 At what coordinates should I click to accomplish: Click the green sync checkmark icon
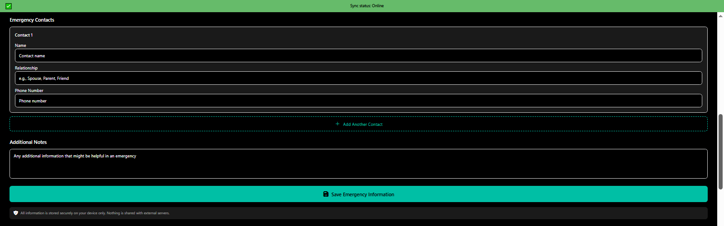9,6
